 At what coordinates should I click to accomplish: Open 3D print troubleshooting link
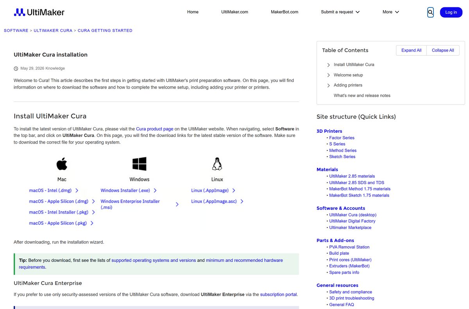pos(351,298)
